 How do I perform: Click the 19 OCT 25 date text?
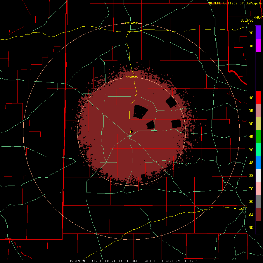[x=169, y=261]
